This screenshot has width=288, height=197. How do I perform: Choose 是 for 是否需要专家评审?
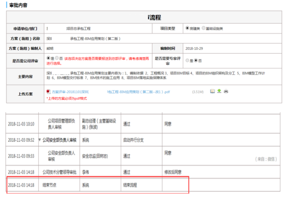(x=187, y=60)
